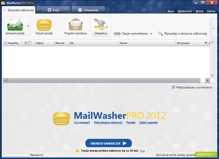This screenshot has height=159, width=219.
Task: Click the vertical scrollbar down arrow
Action: tap(212, 76)
